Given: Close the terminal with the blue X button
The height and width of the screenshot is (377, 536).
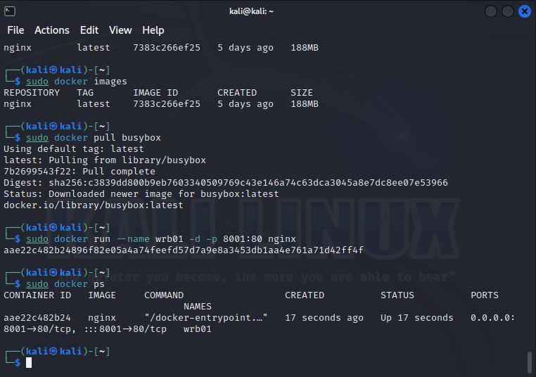Looking at the screenshot, I should pos(524,11).
